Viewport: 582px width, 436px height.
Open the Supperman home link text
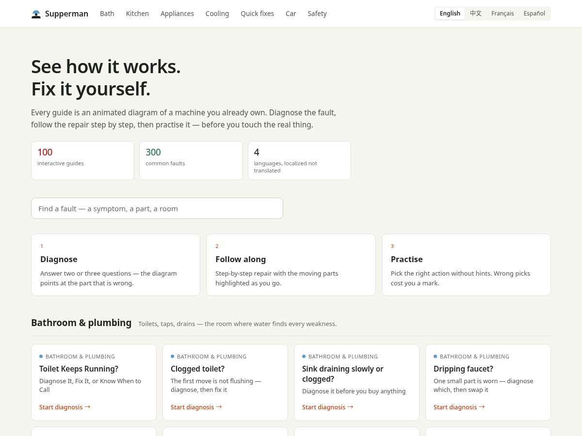tap(66, 14)
